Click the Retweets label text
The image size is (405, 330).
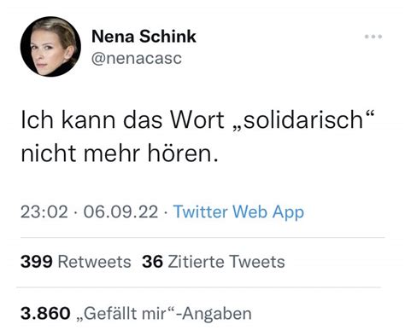tap(95, 262)
